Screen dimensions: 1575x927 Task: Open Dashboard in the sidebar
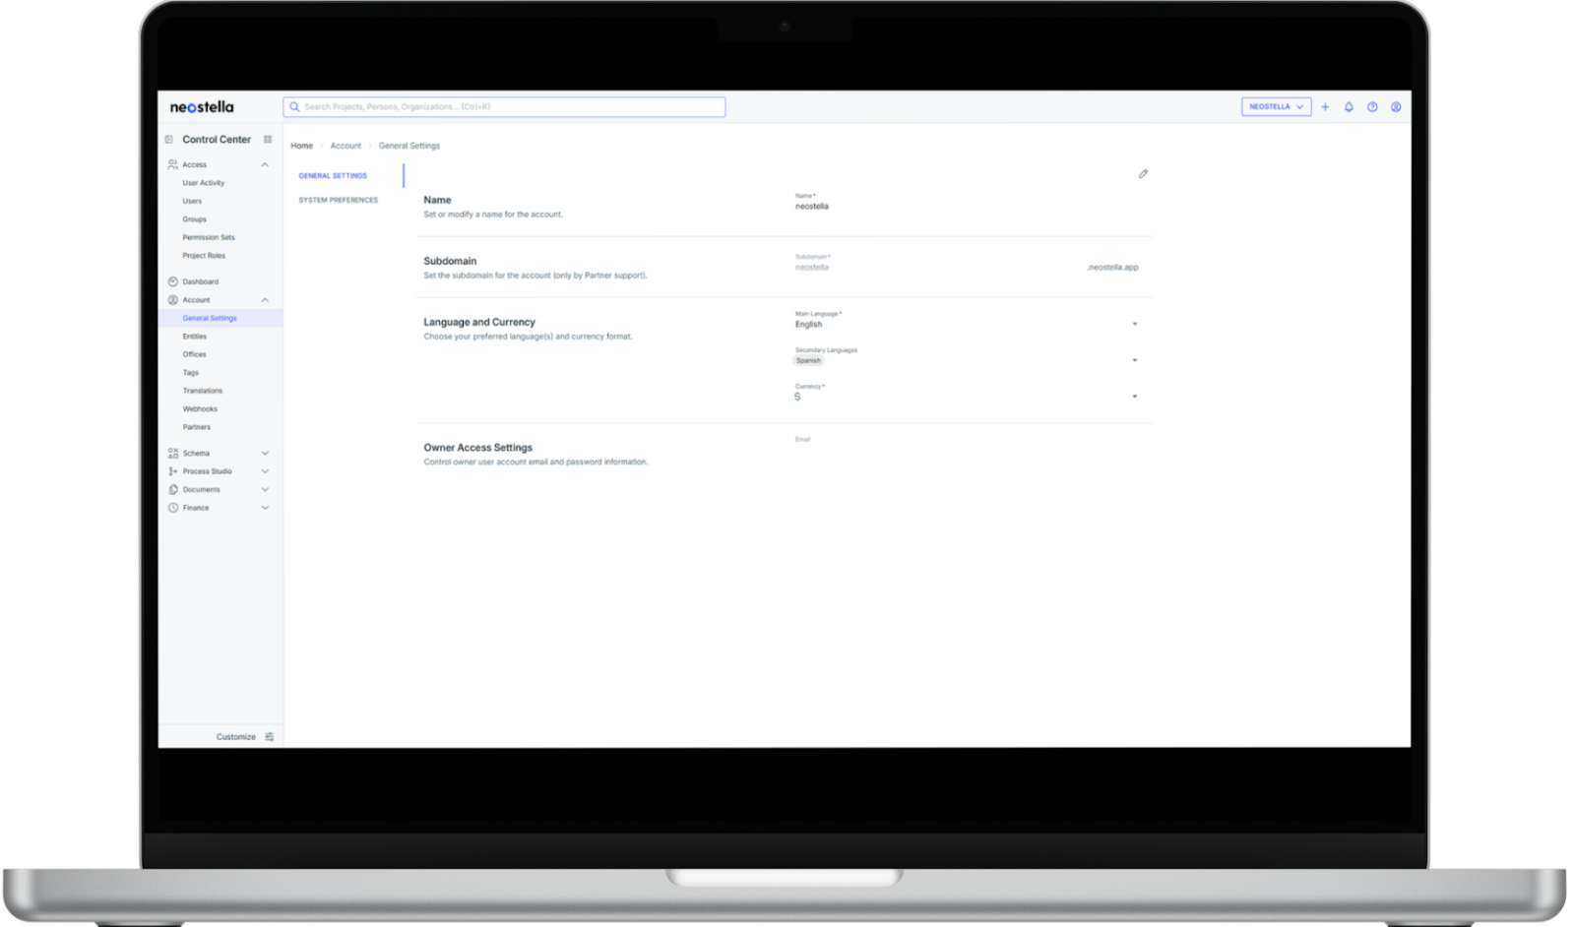click(200, 281)
